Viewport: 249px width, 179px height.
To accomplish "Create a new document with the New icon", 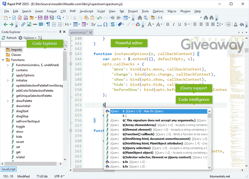I will 5,18.
